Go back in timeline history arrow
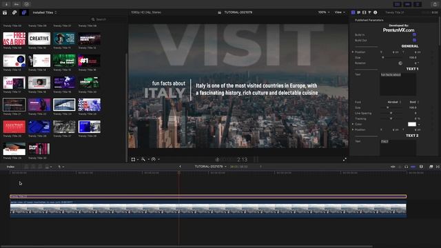 [x=181, y=167]
